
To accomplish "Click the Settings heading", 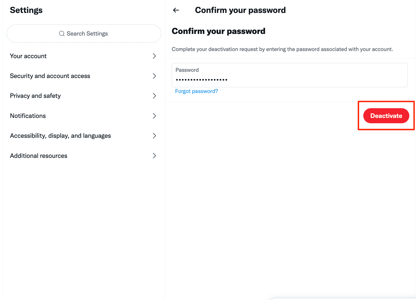I will tap(26, 10).
